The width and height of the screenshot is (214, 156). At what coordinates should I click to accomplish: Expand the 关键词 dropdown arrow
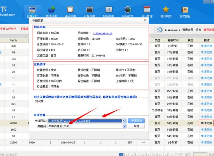point(124,126)
